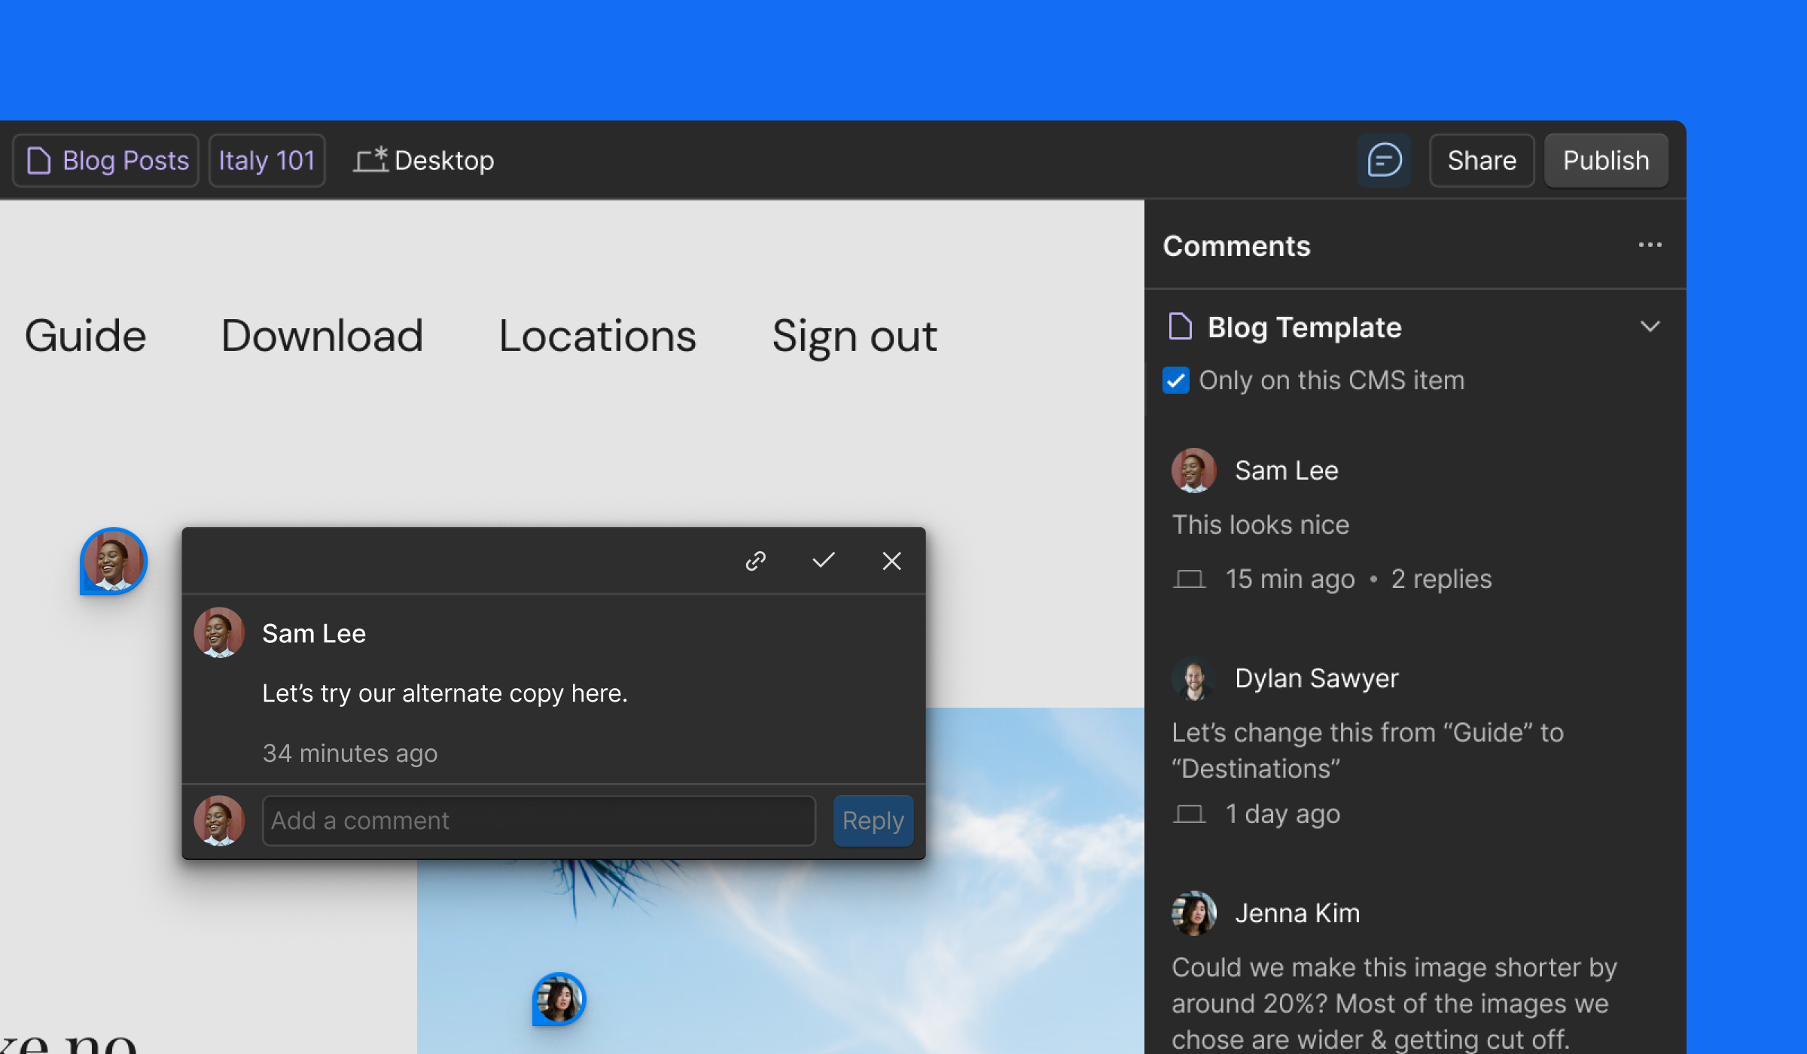Click the page icon beside Blog Template
Viewport: 1807px width, 1054px height.
1180,327
